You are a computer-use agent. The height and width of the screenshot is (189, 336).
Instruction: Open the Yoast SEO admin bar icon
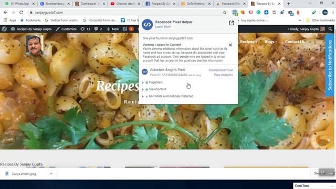(125, 29)
